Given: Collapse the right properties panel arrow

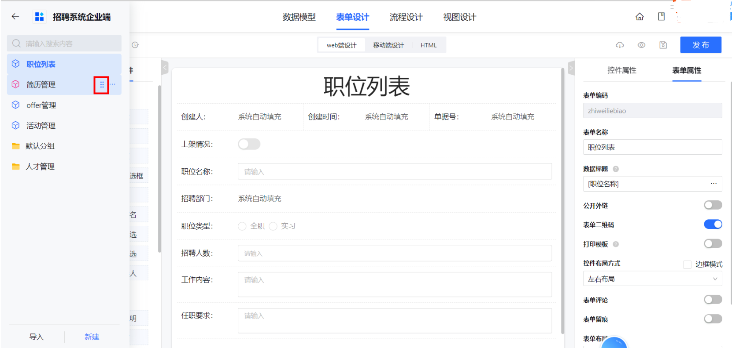Looking at the screenshot, I should tap(571, 67).
